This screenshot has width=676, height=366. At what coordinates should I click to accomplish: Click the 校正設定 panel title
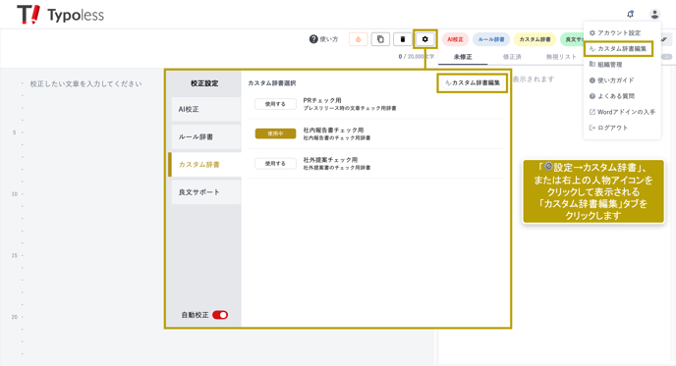click(204, 83)
